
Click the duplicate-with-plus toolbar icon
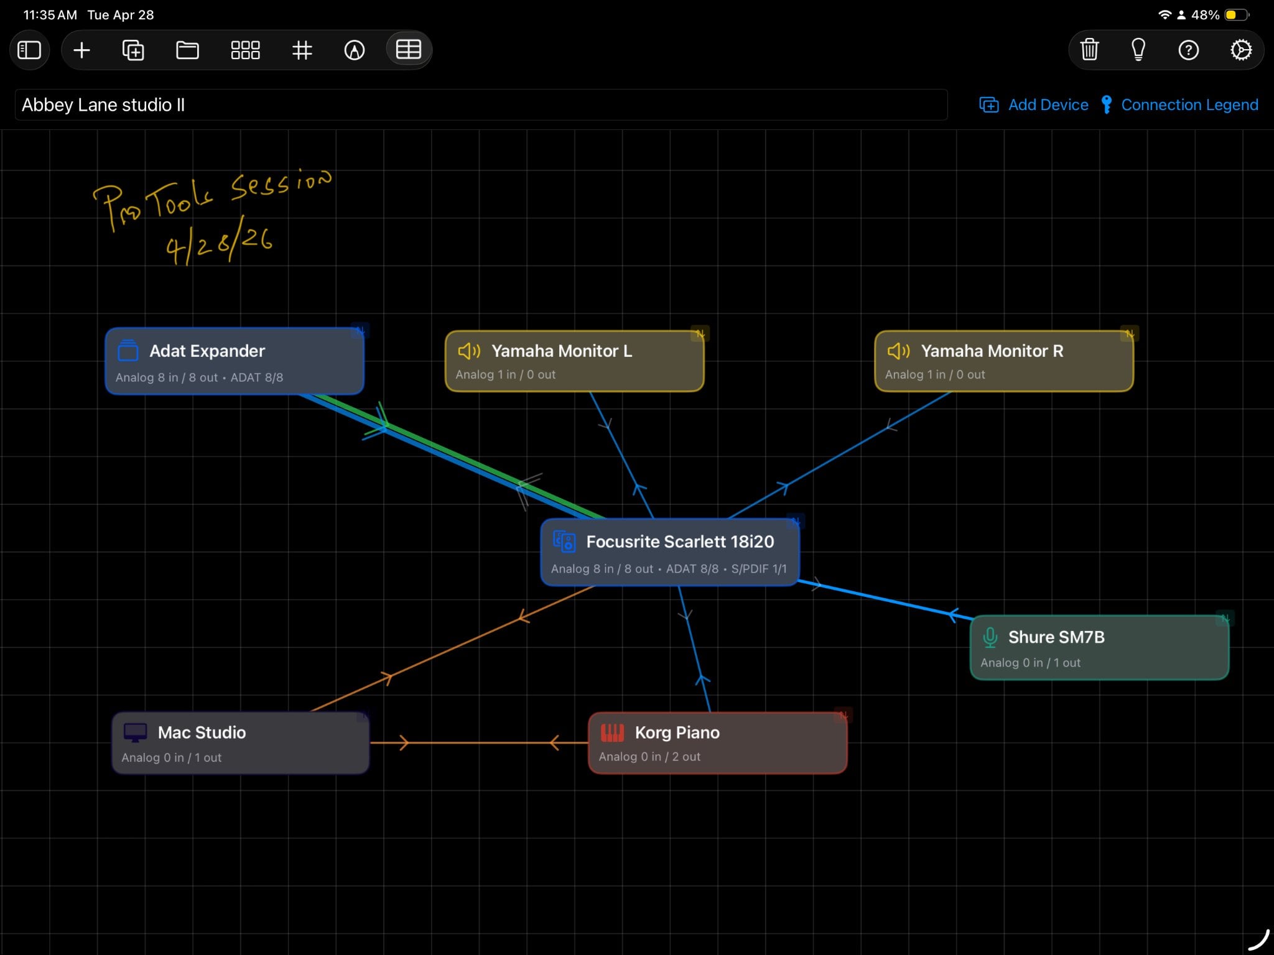[x=133, y=50]
